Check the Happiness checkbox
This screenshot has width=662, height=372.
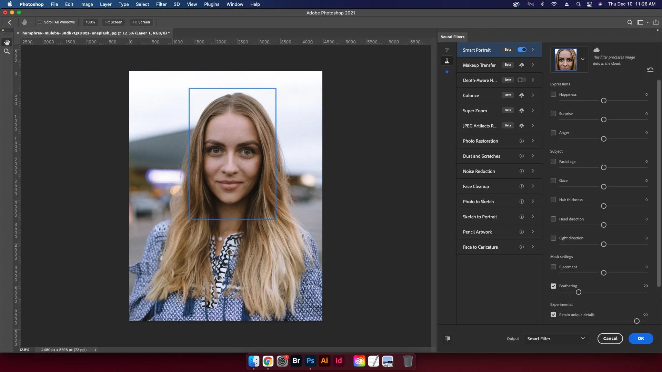tap(553, 94)
